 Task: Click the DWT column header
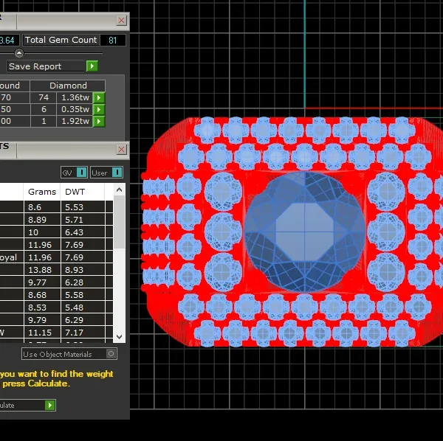point(83,192)
